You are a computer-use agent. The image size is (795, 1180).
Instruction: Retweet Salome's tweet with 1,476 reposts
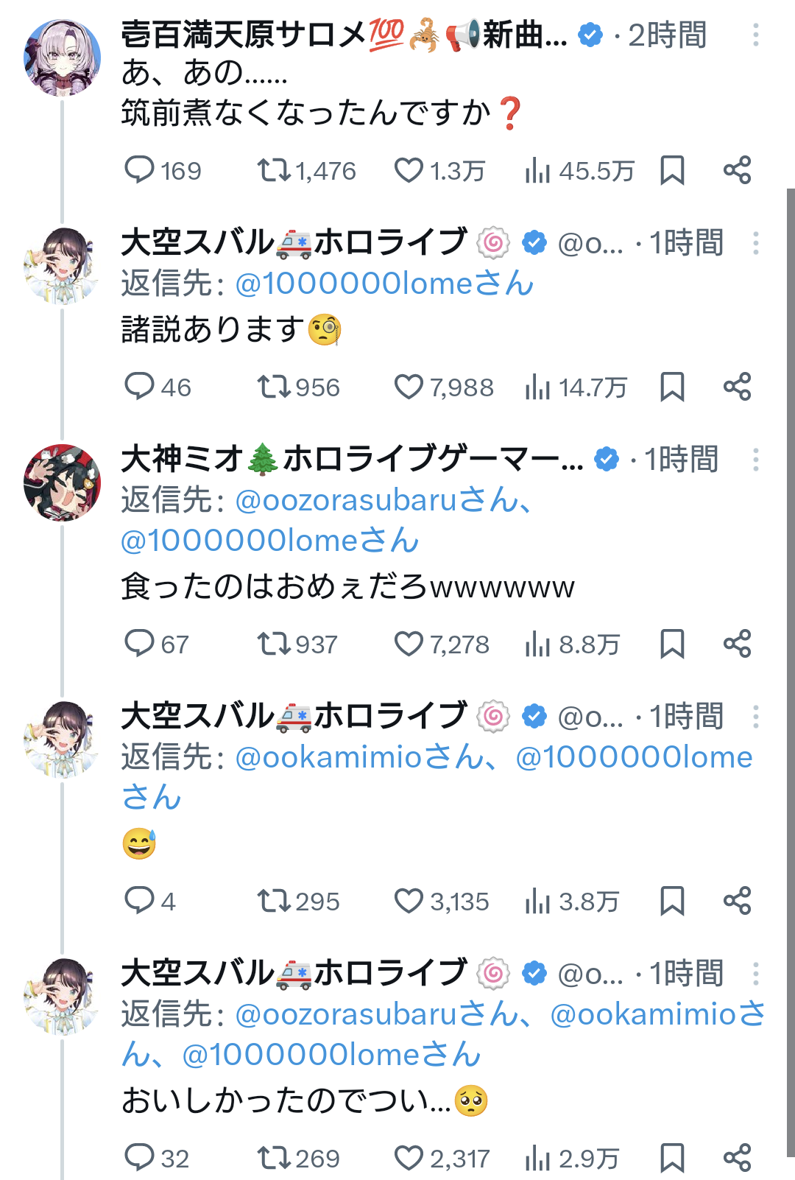[x=273, y=170]
